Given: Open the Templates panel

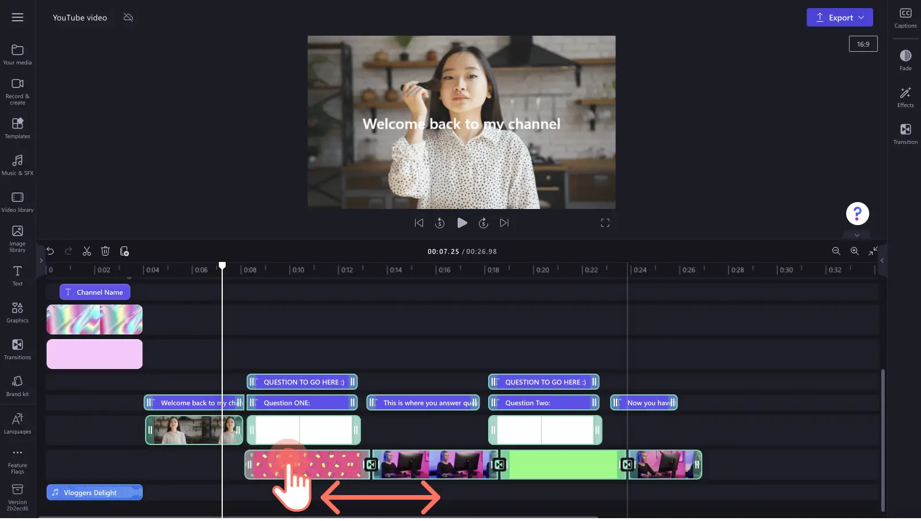Looking at the screenshot, I should click(17, 128).
